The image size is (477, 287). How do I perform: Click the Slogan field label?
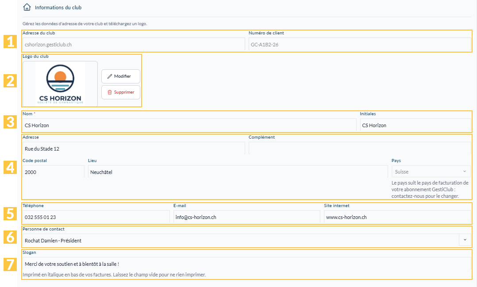(x=29, y=253)
